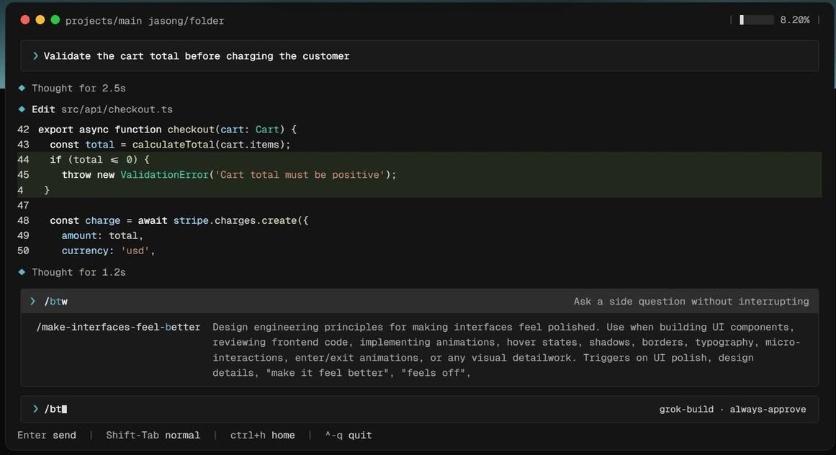Click the '^-q quit' hint
This screenshot has width=836, height=455.
(349, 436)
